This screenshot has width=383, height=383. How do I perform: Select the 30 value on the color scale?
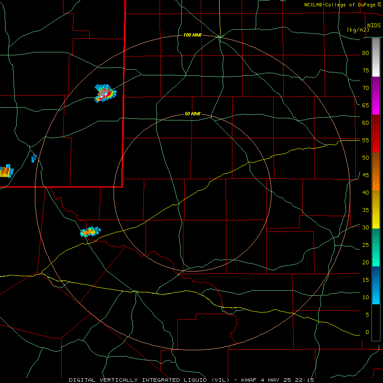366,227
